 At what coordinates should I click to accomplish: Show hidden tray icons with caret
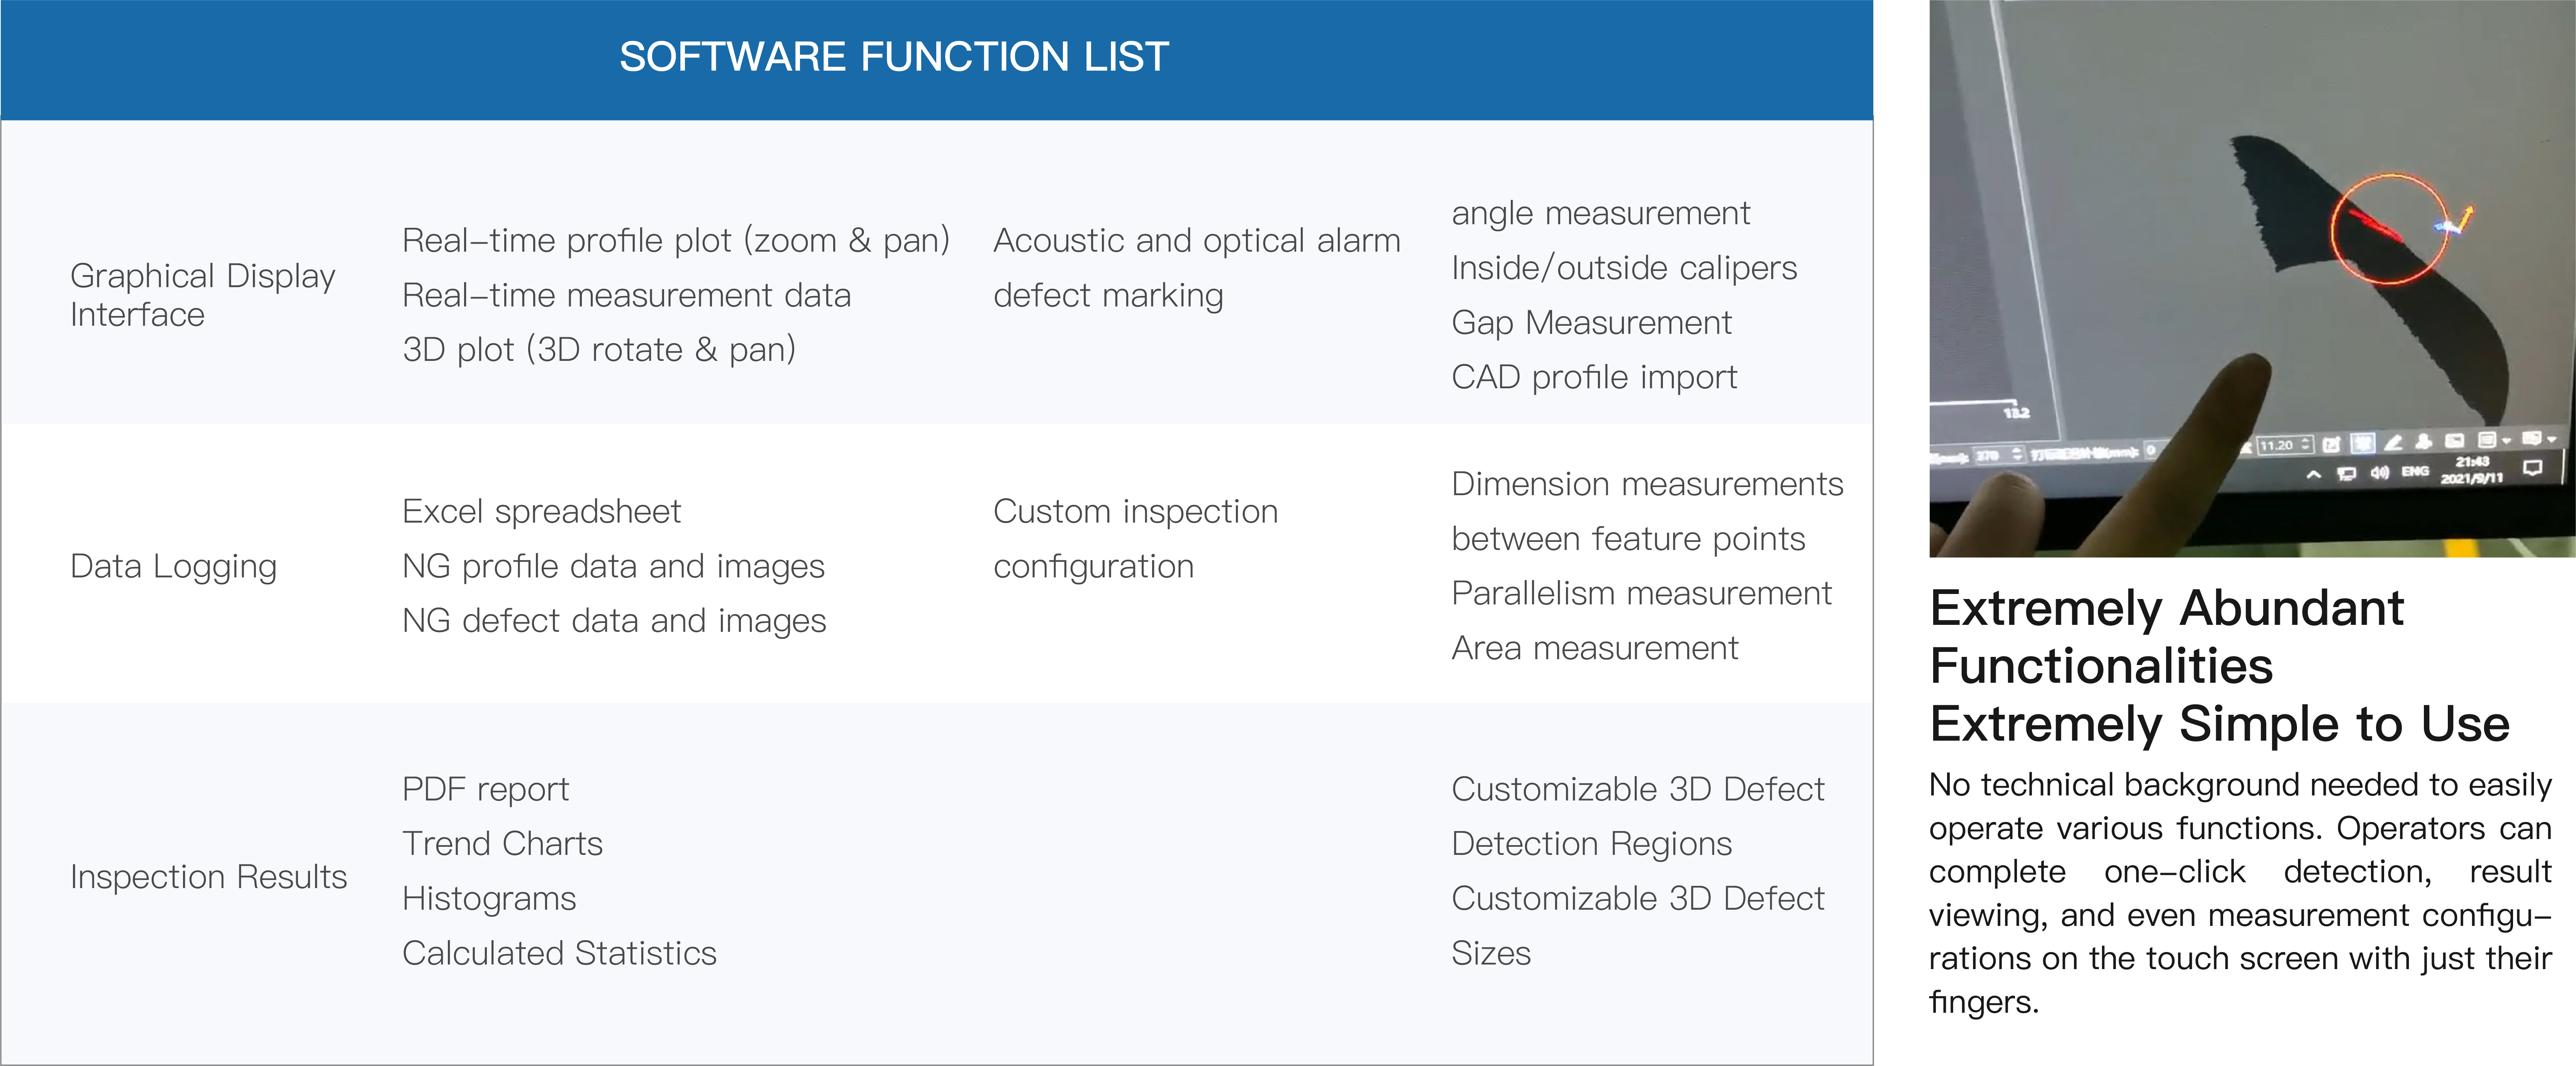click(2314, 474)
